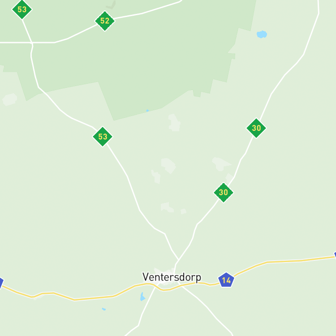Screen dimensions: 336x336
Task: Click the route 53 shield south of the dark green area
Action: (103, 137)
